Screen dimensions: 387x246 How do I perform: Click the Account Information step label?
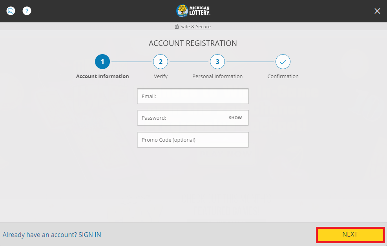coord(102,76)
